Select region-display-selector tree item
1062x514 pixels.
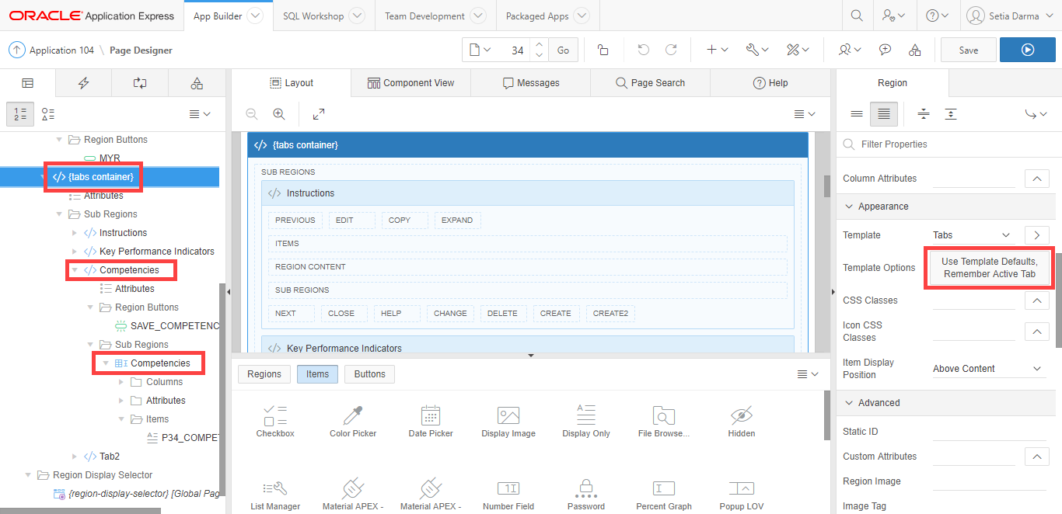136,494
